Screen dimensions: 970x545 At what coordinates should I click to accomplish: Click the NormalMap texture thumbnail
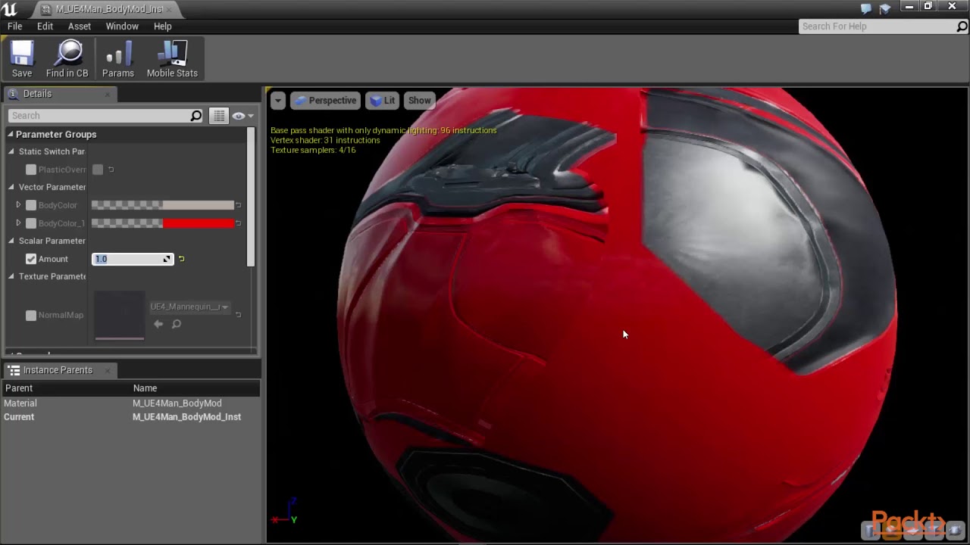pos(120,315)
